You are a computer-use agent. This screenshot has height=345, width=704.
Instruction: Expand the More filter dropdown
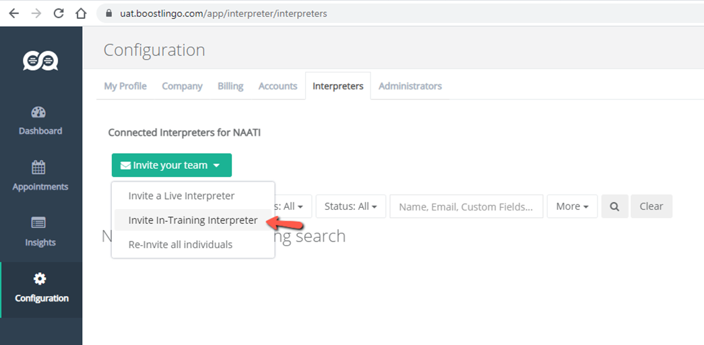[x=572, y=206]
